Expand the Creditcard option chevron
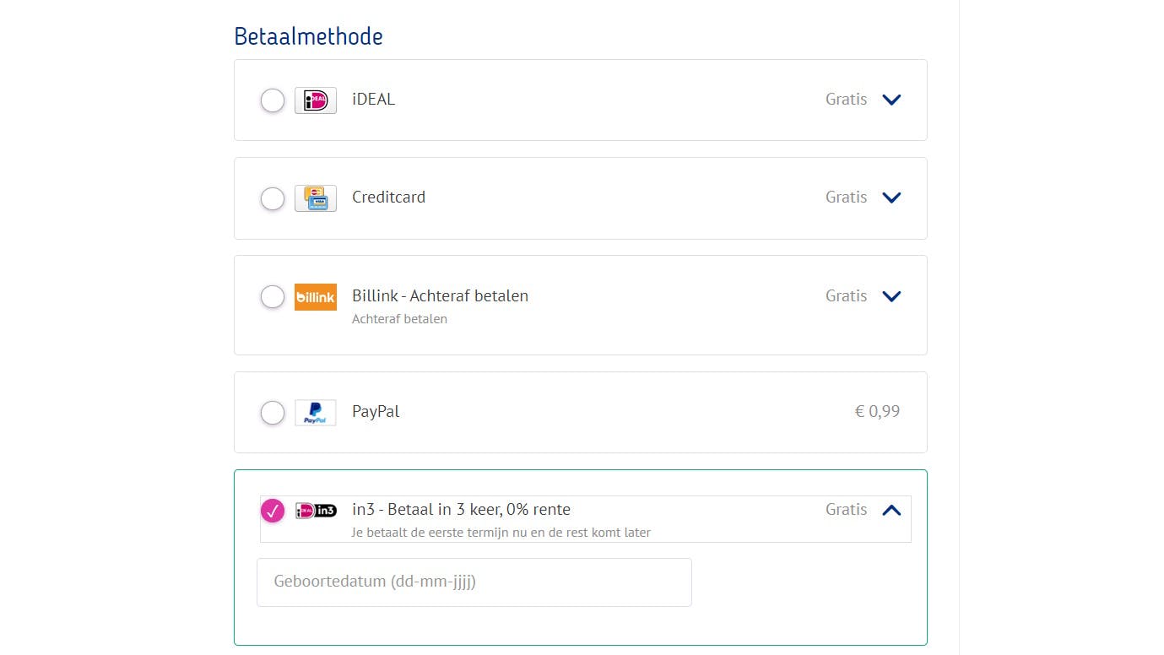This screenshot has width=1164, height=655. coord(891,198)
